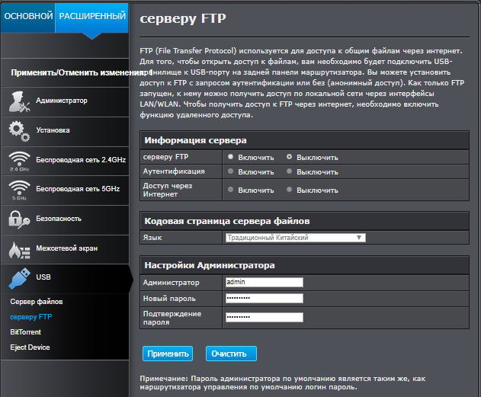Click the Очистить button
The height and width of the screenshot is (397, 481).
[x=231, y=354]
